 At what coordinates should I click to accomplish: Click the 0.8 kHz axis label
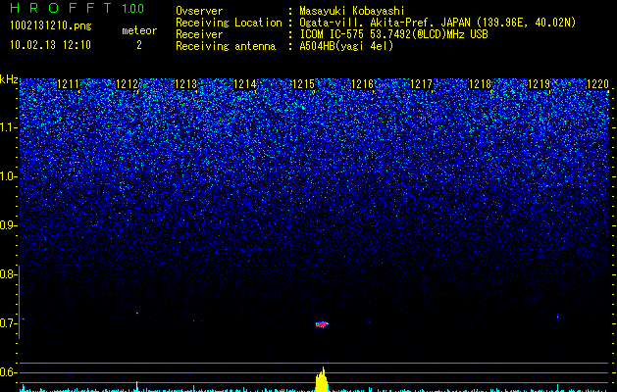(8, 274)
